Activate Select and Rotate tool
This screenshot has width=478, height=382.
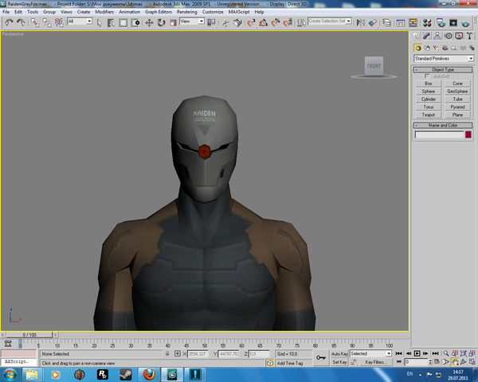click(x=161, y=23)
